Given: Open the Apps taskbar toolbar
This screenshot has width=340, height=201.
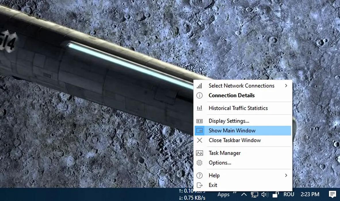Looking at the screenshot, I should pos(223,194).
